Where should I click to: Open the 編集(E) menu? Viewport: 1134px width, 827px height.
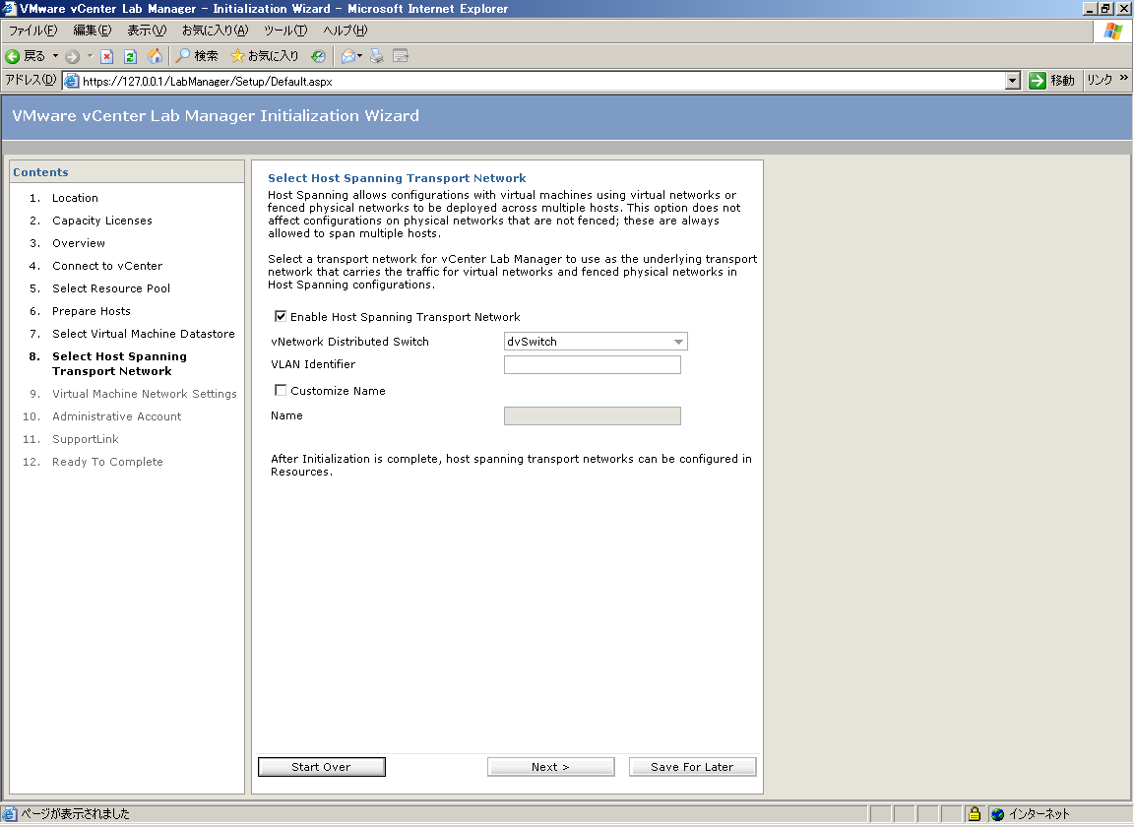92,31
